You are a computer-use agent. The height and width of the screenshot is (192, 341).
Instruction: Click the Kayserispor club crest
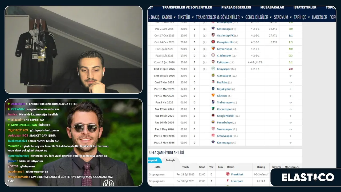pos(213,49)
